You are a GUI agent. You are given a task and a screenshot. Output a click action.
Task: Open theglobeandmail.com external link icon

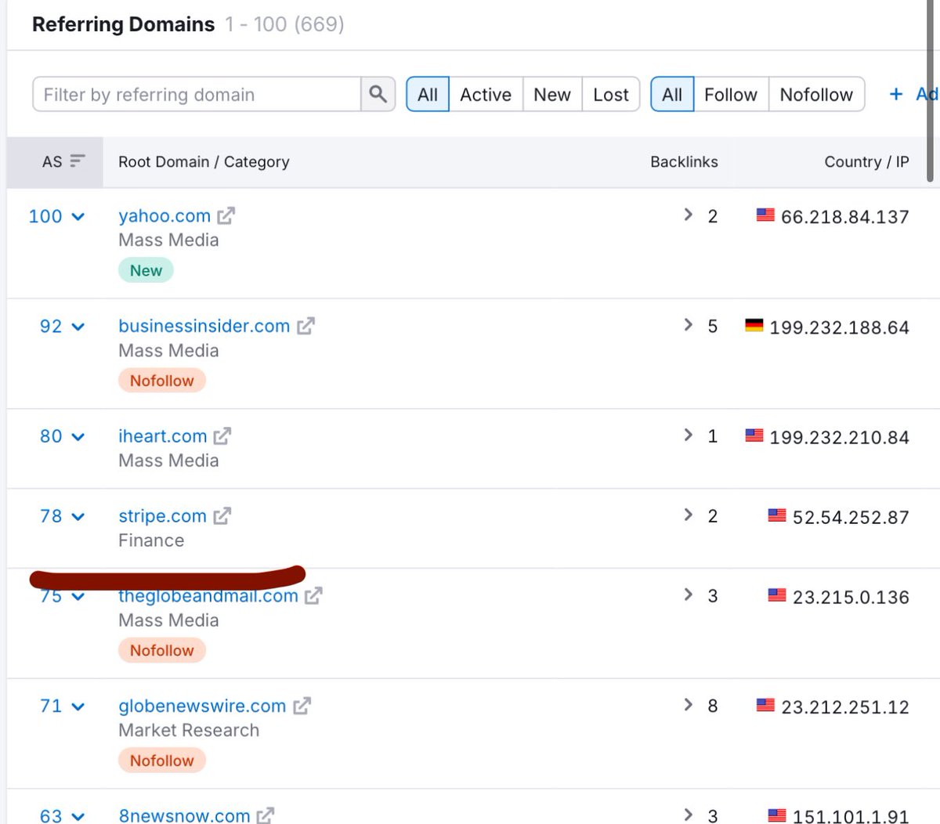(x=313, y=596)
